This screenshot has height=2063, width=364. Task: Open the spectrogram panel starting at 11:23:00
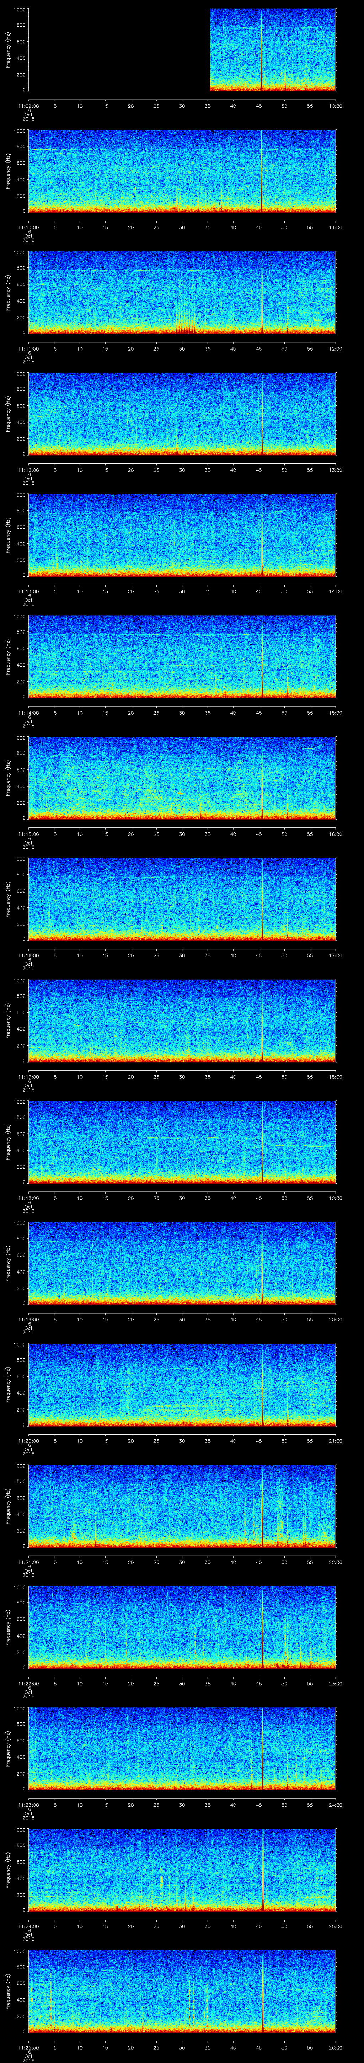click(182, 1748)
